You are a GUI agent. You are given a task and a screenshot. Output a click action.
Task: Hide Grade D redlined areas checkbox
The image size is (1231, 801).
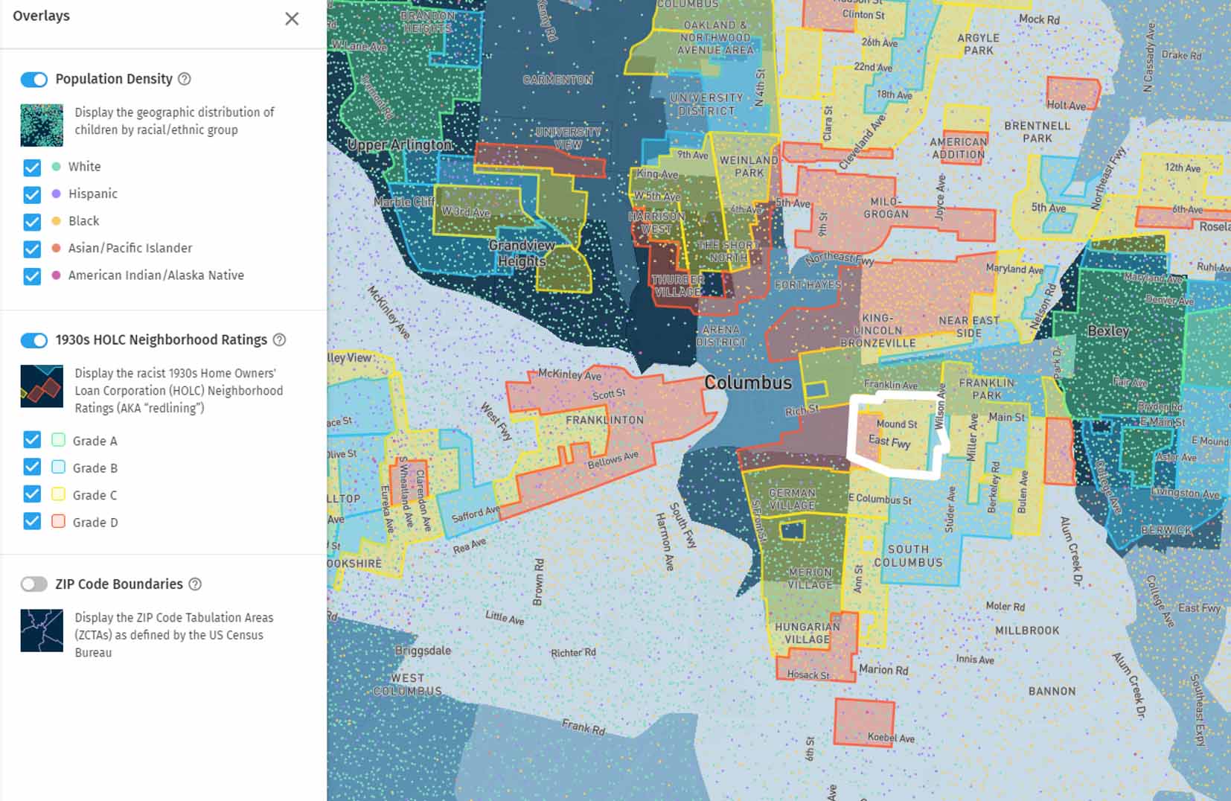click(x=32, y=521)
